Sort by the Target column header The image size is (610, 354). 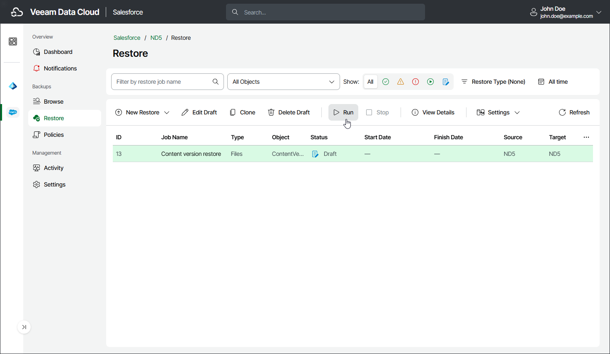[x=557, y=137]
